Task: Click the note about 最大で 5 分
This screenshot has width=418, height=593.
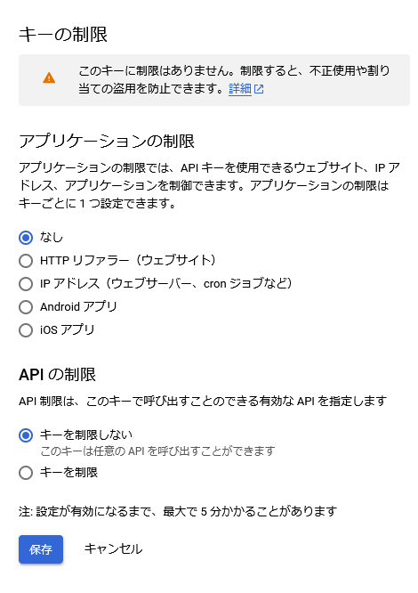Action: click(x=178, y=512)
